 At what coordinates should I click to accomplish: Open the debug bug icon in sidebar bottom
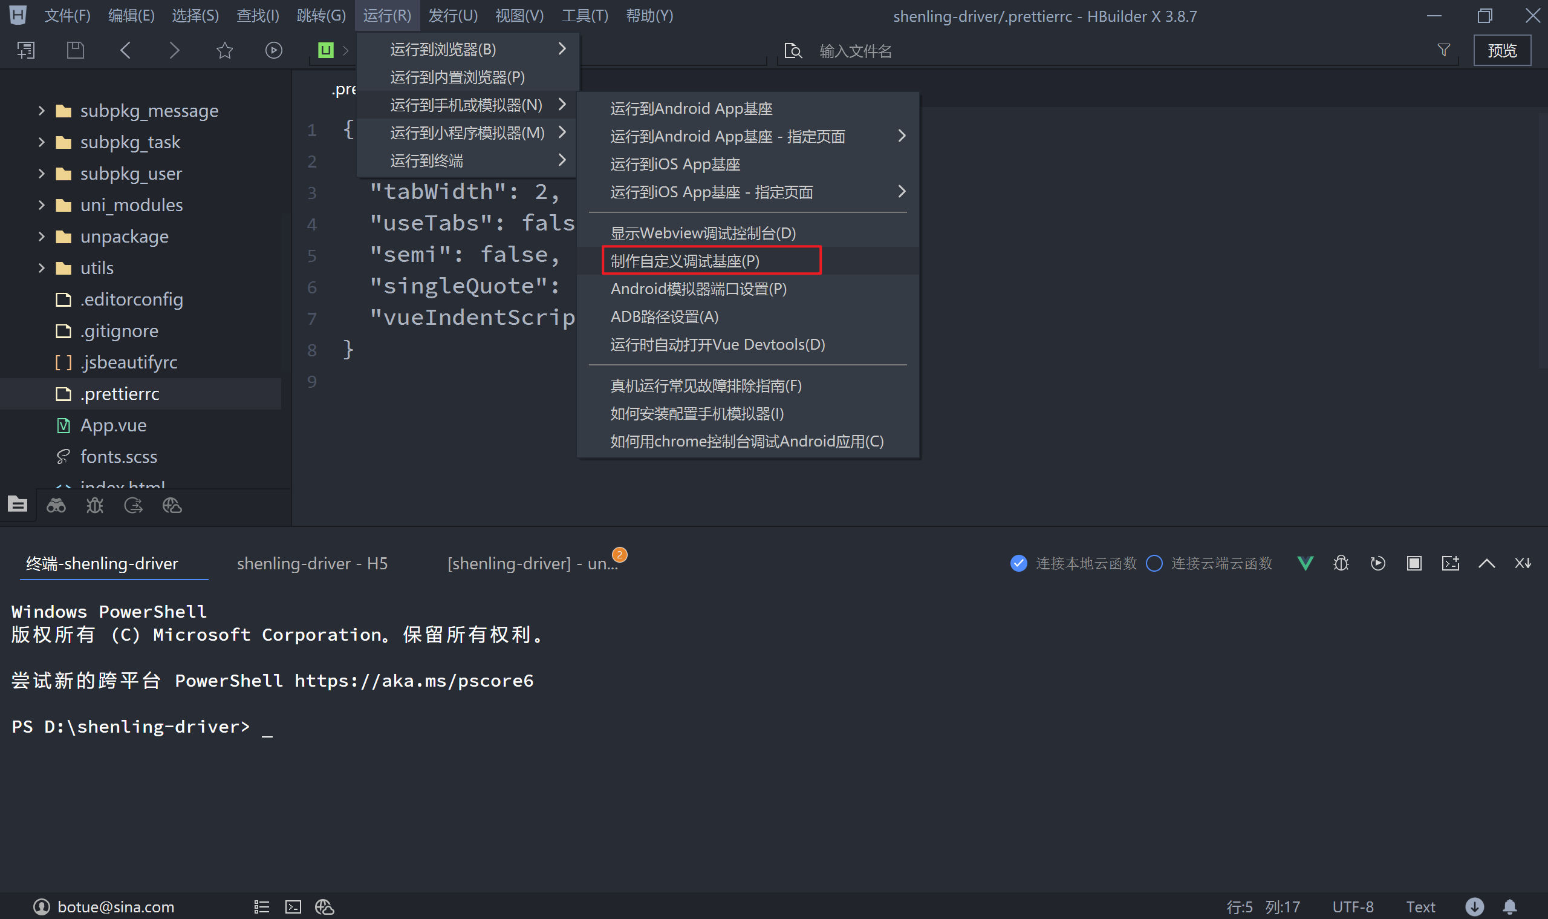pyautogui.click(x=95, y=505)
